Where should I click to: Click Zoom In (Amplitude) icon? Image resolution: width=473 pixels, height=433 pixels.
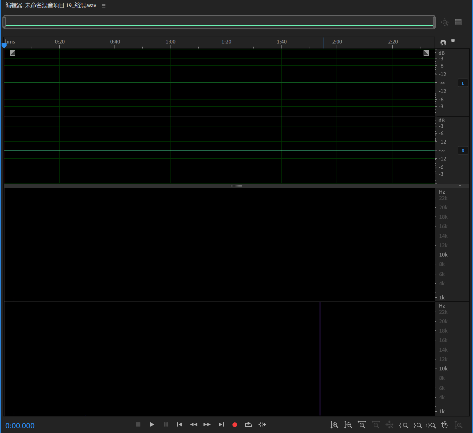coord(334,425)
